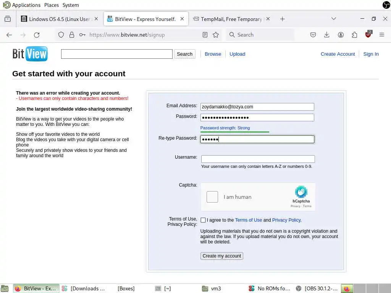Open the terminal [~] taskbar entry
Image resolution: width=391 pixels, height=293 pixels.
point(163,288)
